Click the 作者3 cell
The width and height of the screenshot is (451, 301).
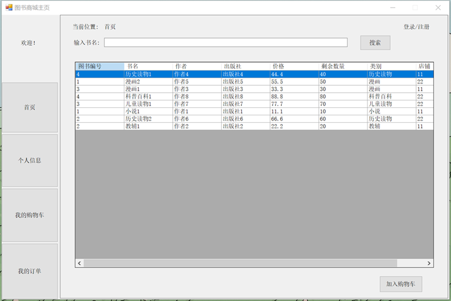(197, 89)
